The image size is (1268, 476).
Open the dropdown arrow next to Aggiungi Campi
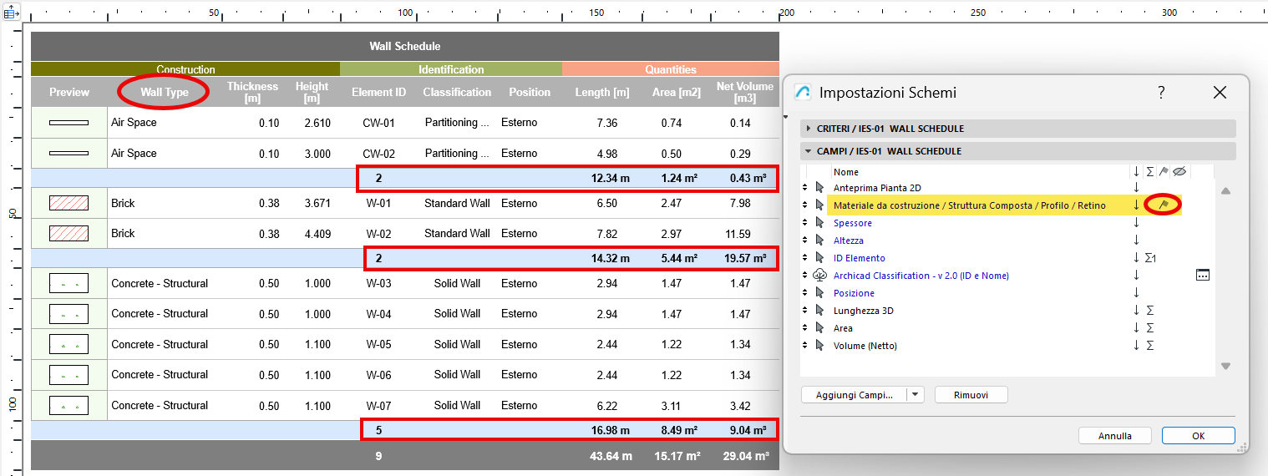(915, 395)
